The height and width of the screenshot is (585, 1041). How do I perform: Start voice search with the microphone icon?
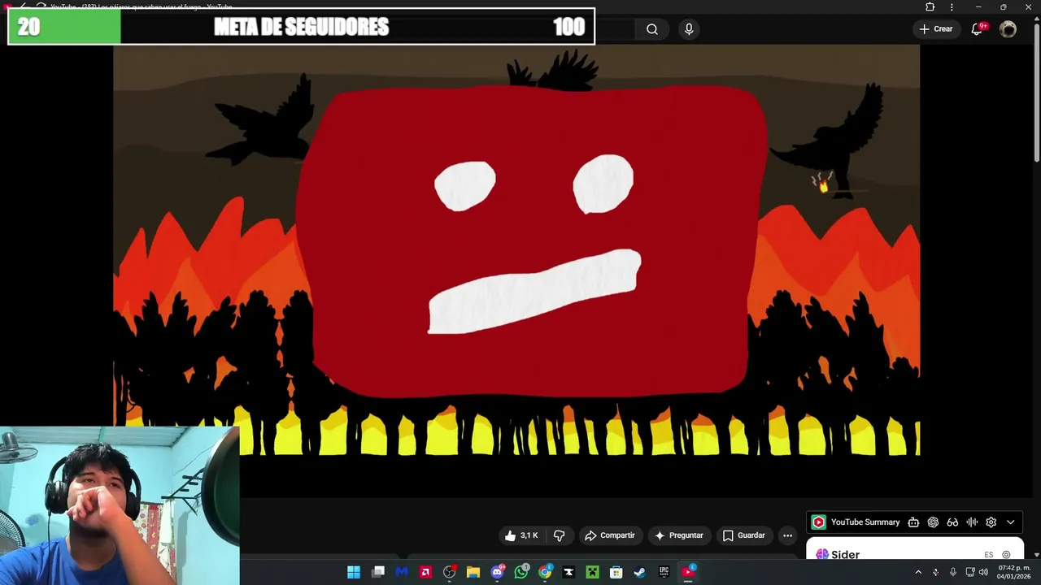[689, 29]
